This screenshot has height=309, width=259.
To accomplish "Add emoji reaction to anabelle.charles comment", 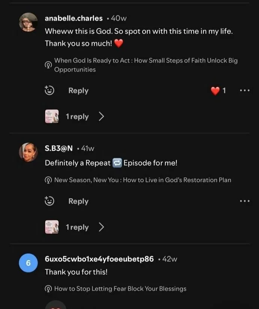I will click(x=49, y=91).
